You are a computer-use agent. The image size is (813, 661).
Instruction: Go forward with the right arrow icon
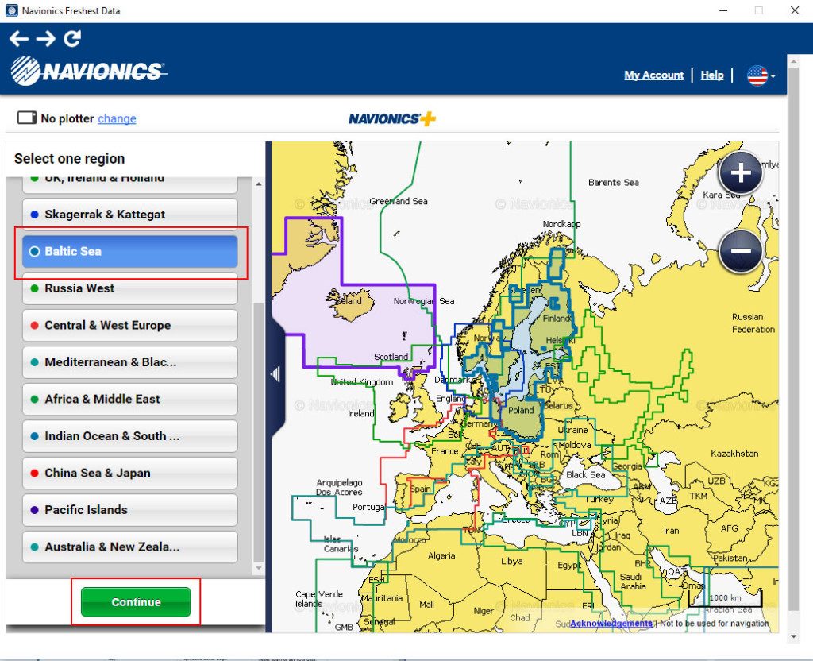[x=45, y=38]
